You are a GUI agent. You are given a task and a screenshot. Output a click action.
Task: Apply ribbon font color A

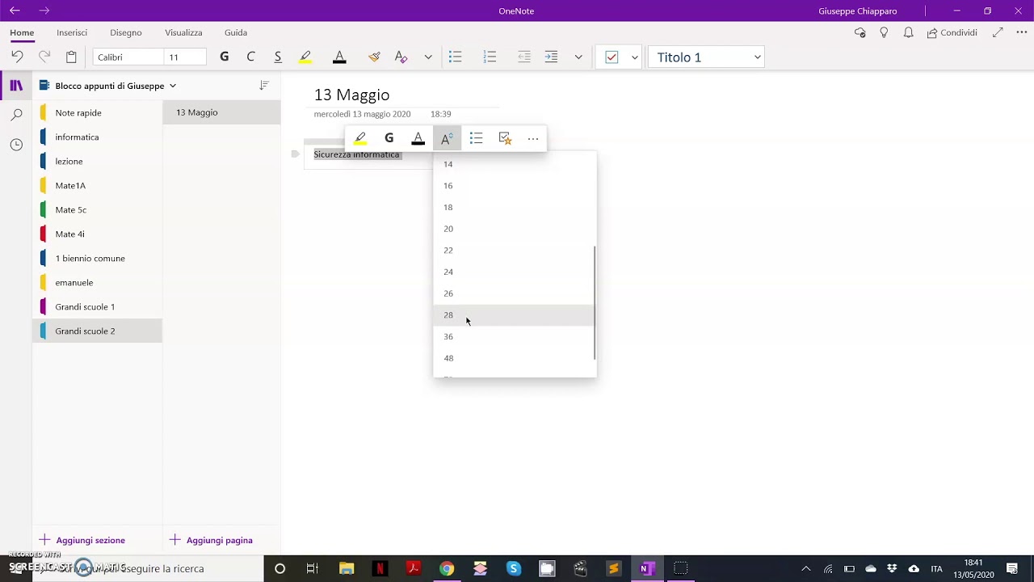(339, 57)
